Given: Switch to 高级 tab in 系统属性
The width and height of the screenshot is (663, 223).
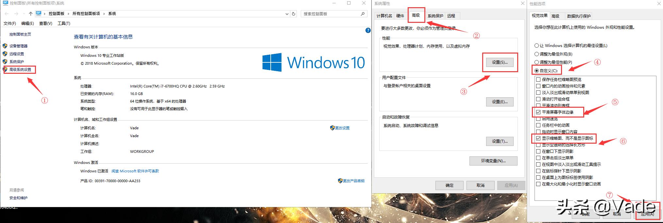Looking at the screenshot, I should click(416, 15).
